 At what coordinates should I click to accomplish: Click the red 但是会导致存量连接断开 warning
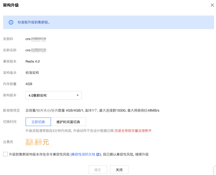(133, 131)
